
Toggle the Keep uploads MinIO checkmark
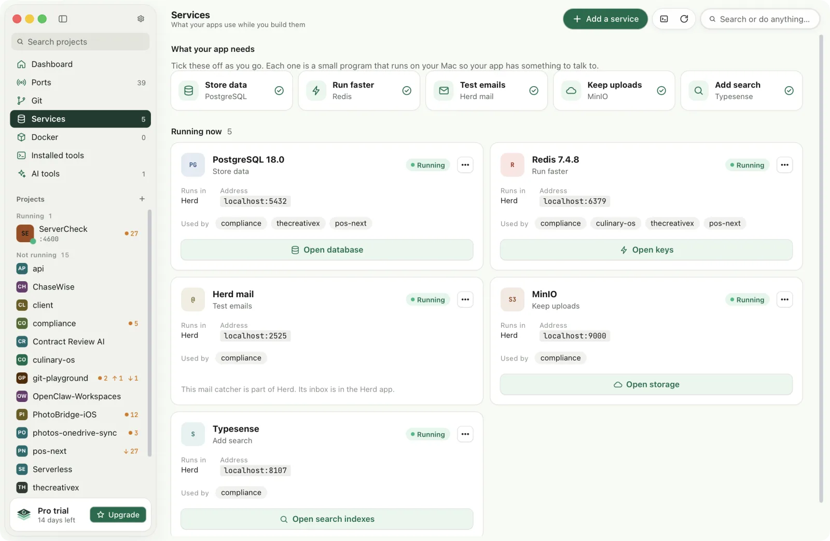661,91
